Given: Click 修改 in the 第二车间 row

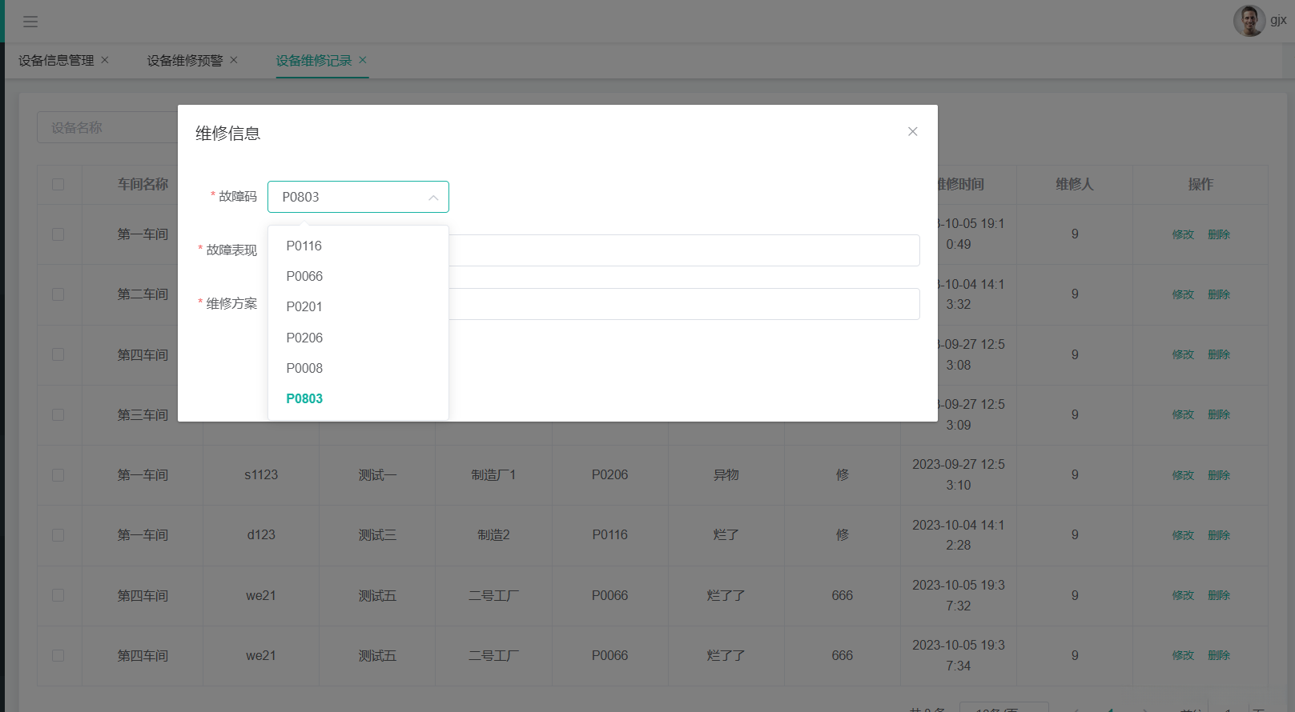Looking at the screenshot, I should pos(1183,294).
